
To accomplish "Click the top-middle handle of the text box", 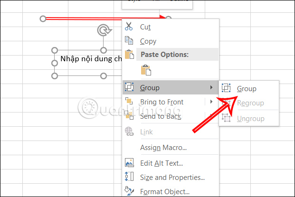I will pyautogui.click(x=104, y=50).
